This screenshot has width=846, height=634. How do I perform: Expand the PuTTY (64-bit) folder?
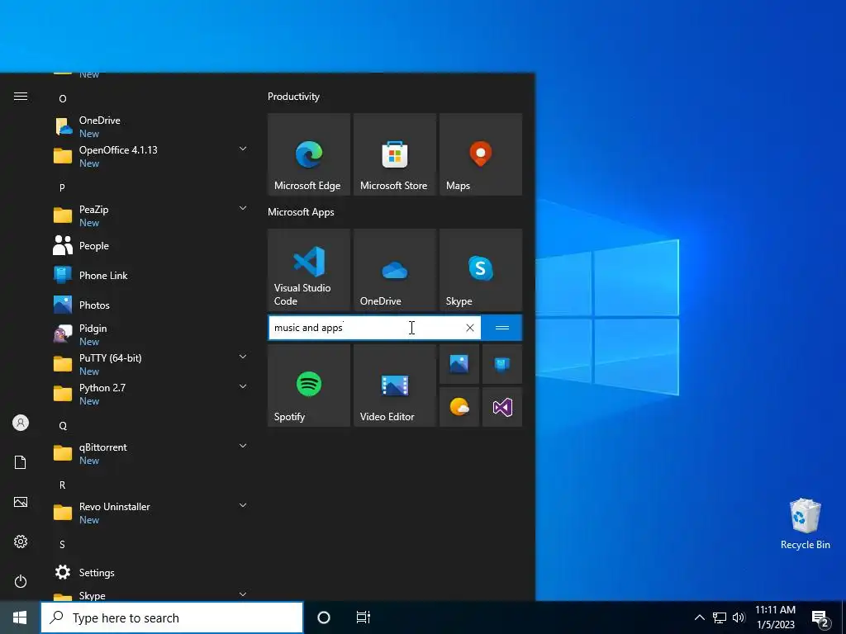point(243,357)
